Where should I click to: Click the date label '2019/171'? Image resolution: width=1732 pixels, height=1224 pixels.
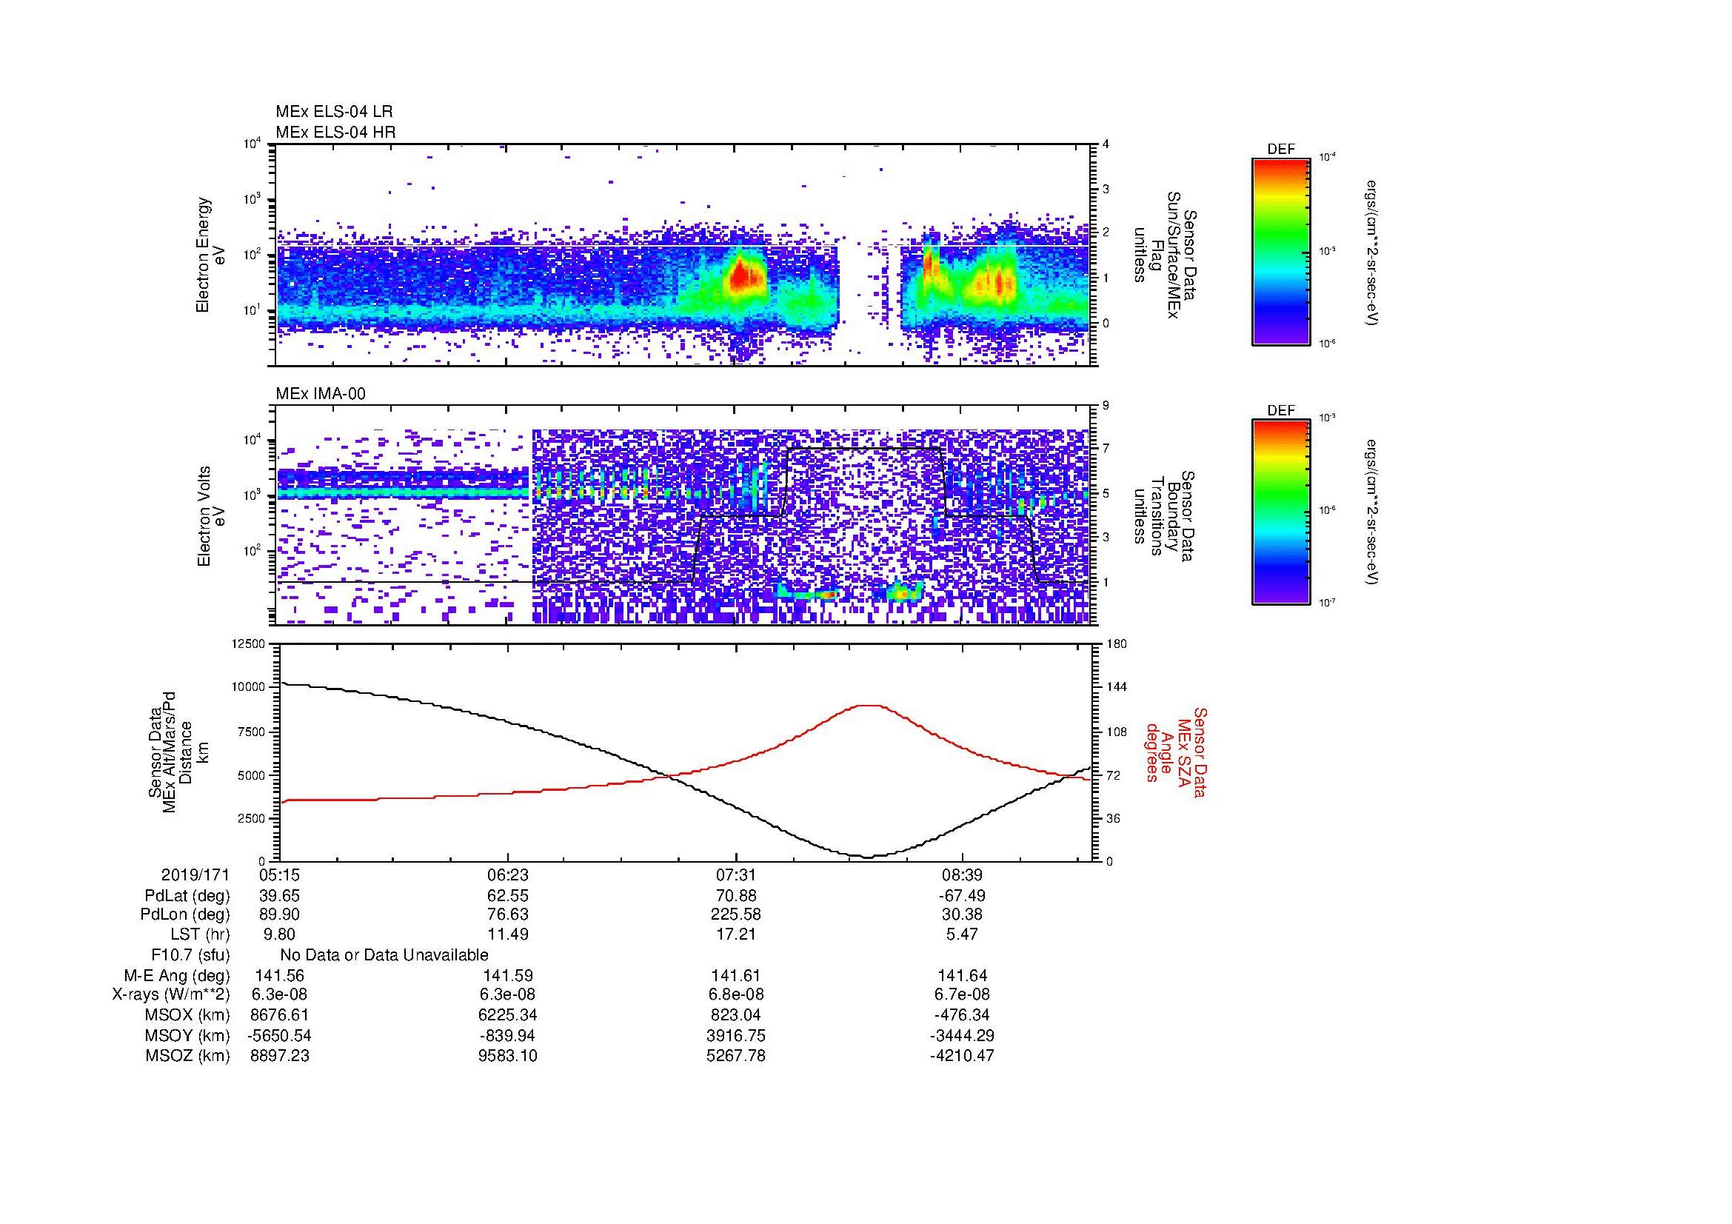[x=195, y=875]
